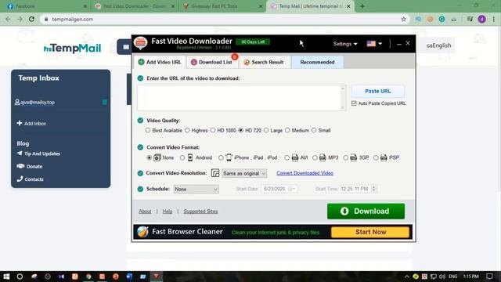Select HD 720 video quality
This screenshot has width=501, height=282.
click(240, 130)
